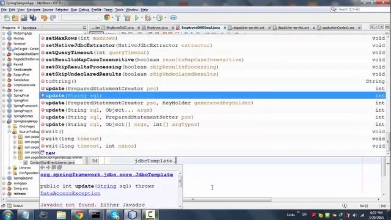The width and height of the screenshot is (391, 220).
Task: Open Debug Project dropdown arrow
Action: tap(153, 18)
